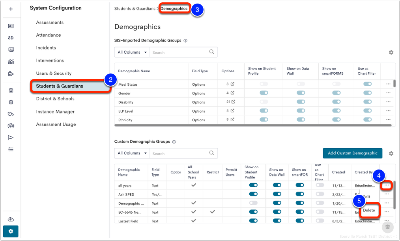Click the SIS-Imported Demographic Groups info icon
400x241 pixels.
(x=185, y=41)
